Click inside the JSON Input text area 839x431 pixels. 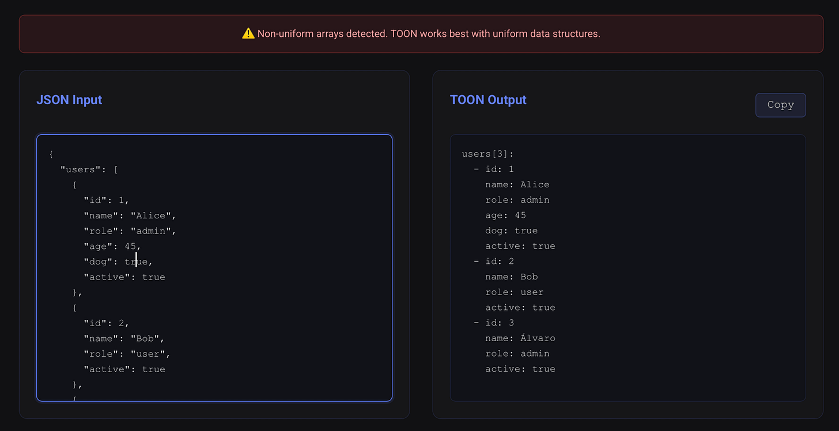tap(214, 268)
